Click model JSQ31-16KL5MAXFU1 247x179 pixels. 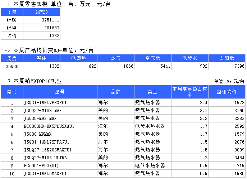(45, 174)
